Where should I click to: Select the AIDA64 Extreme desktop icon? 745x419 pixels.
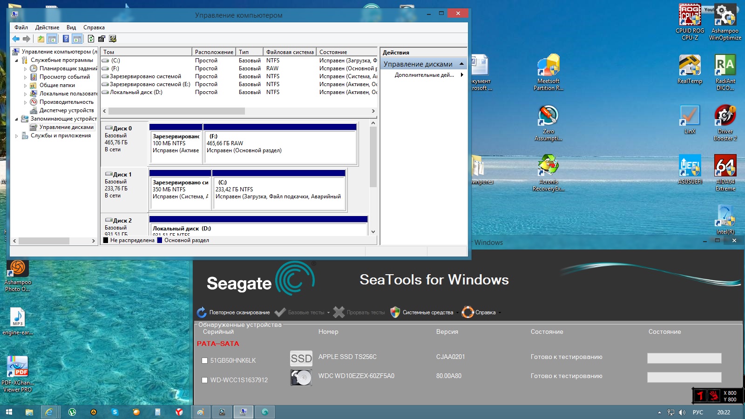pyautogui.click(x=725, y=173)
